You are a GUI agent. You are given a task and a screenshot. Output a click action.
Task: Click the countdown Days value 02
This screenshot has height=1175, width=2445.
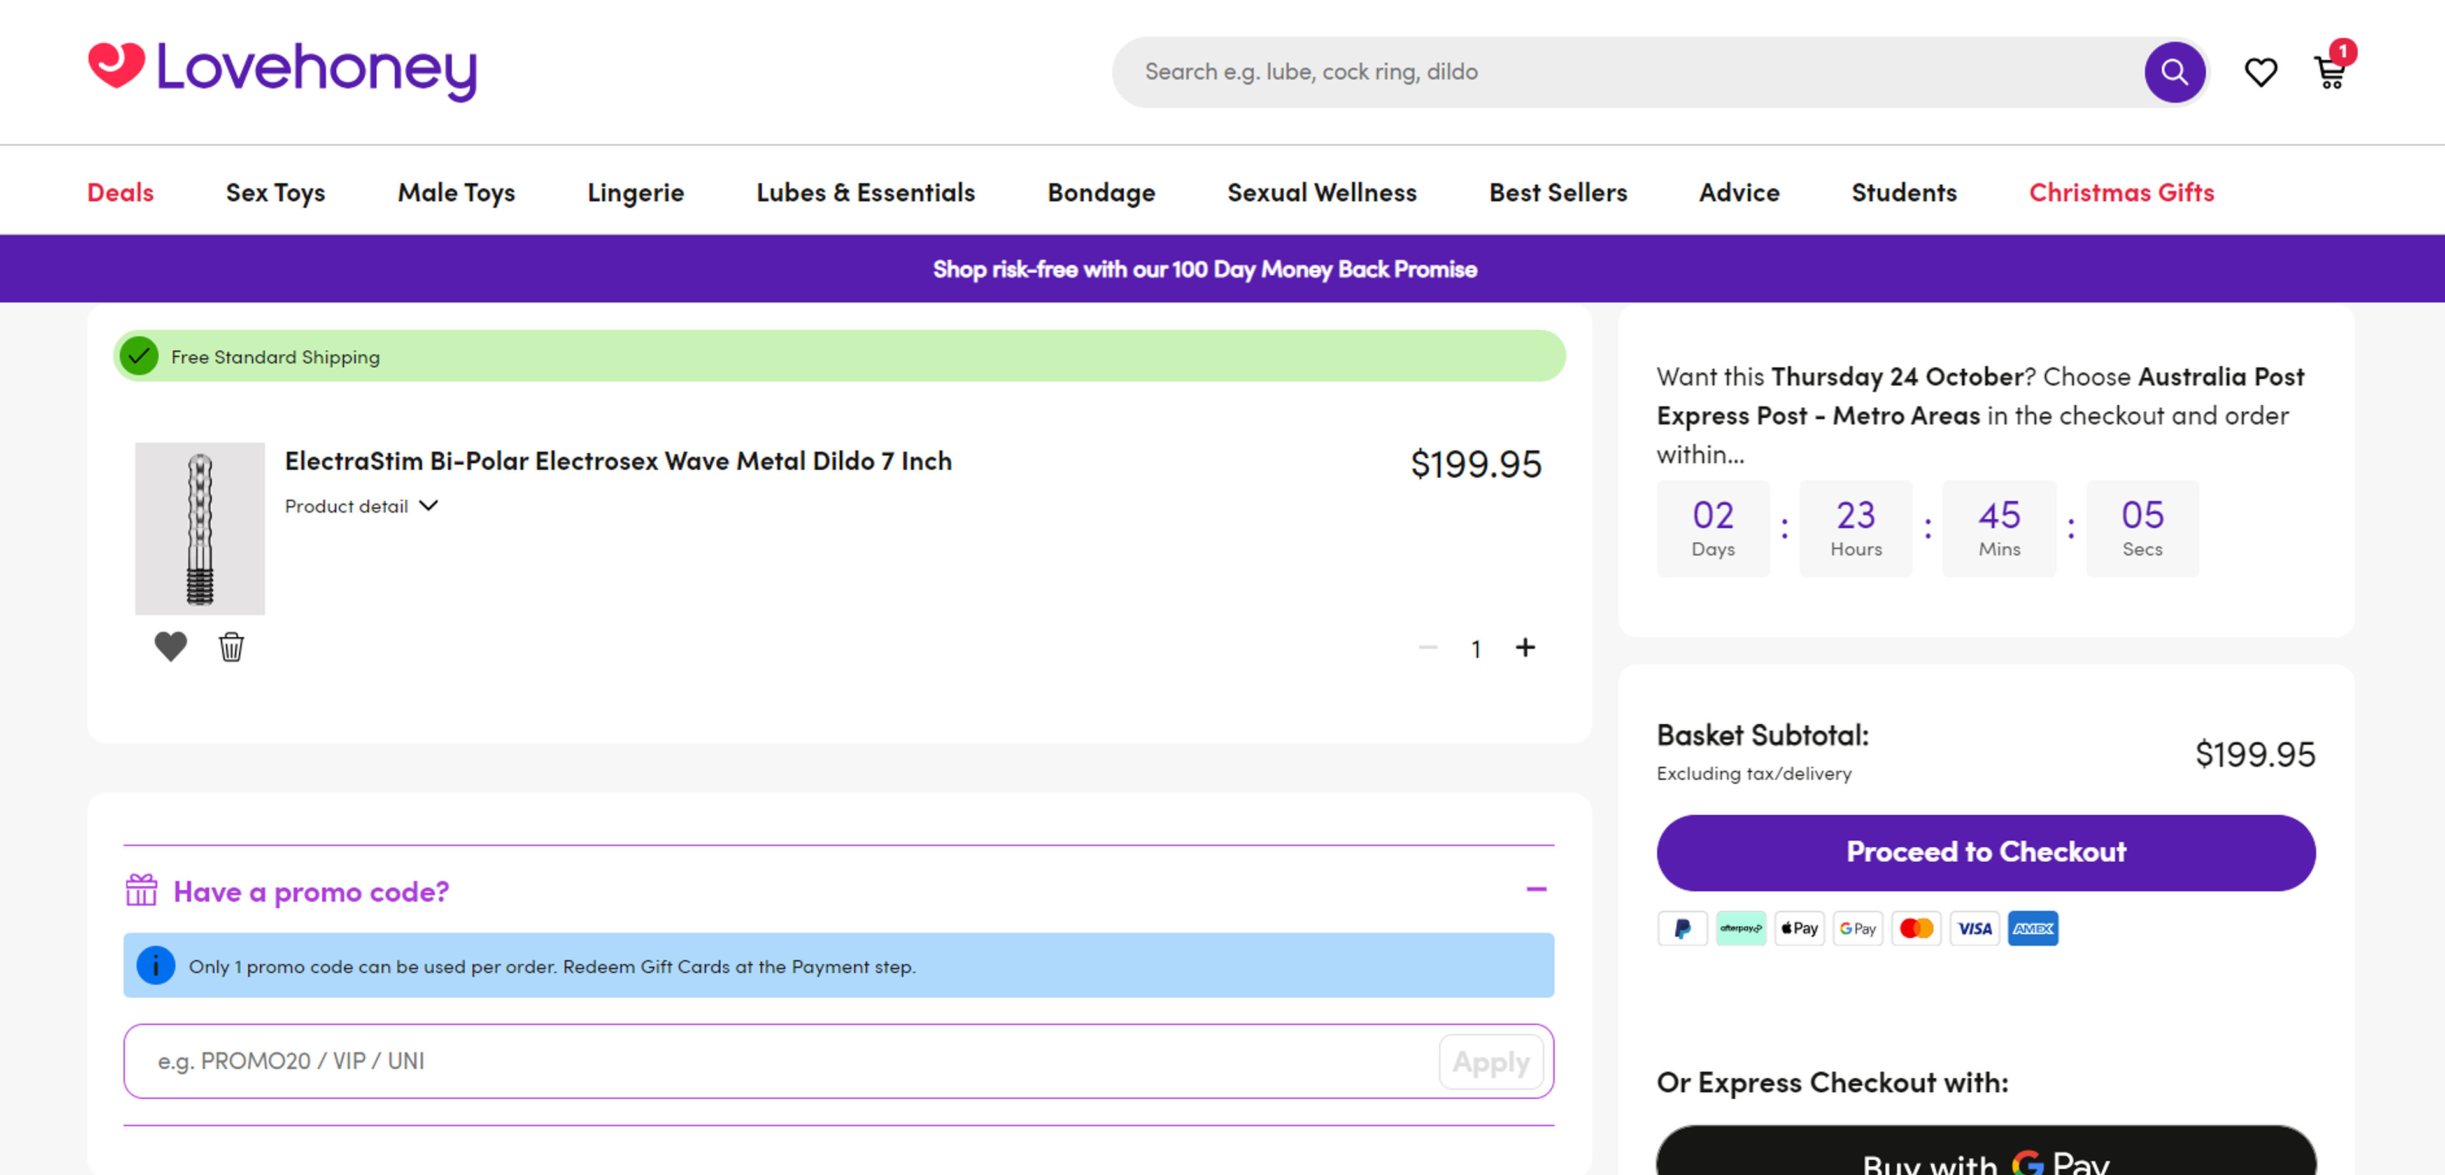tap(1713, 516)
